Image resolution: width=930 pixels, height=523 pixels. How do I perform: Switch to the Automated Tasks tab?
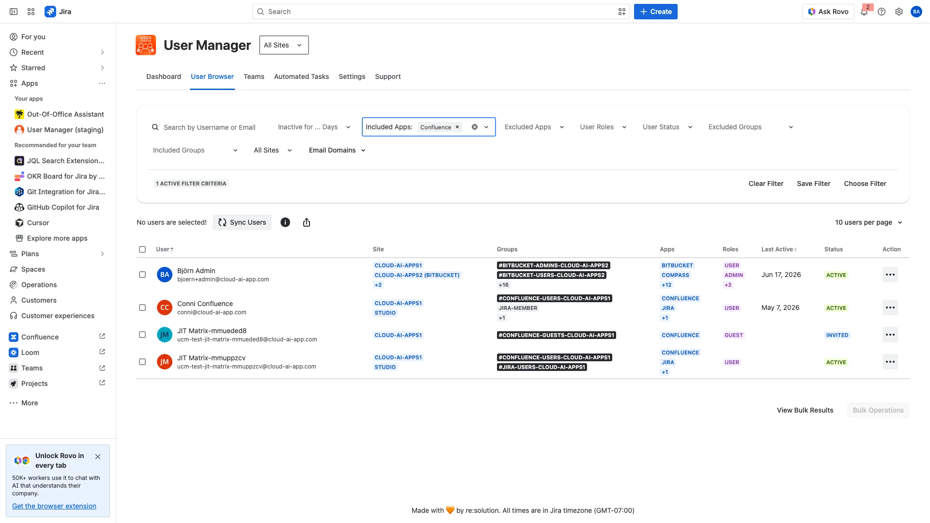coord(301,77)
